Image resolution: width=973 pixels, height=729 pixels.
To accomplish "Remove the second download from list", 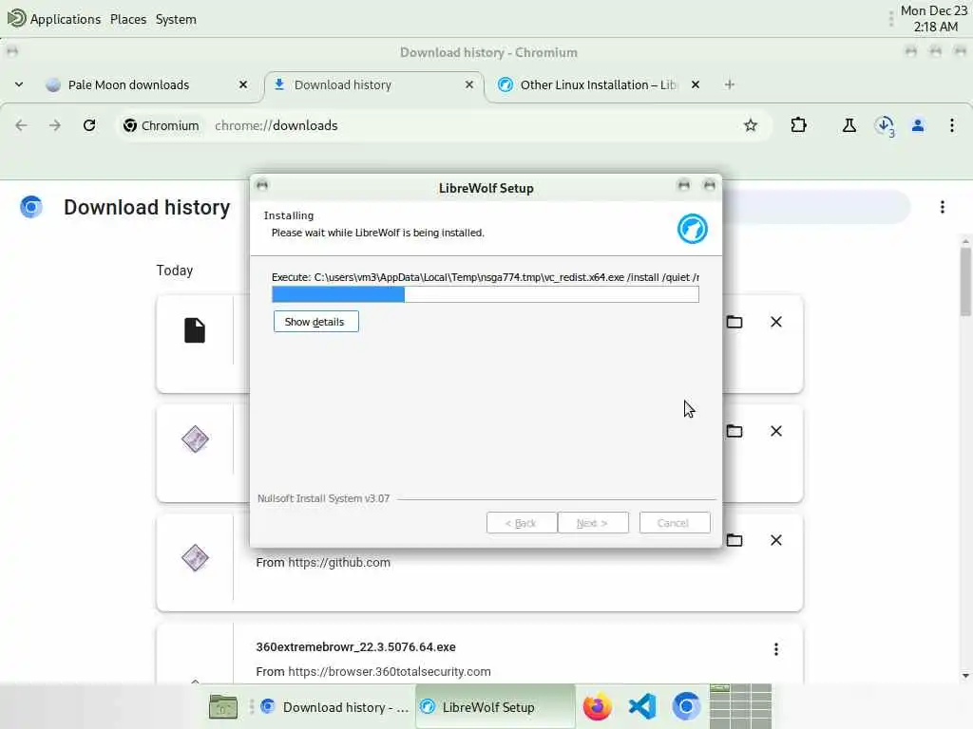I will coord(775,431).
